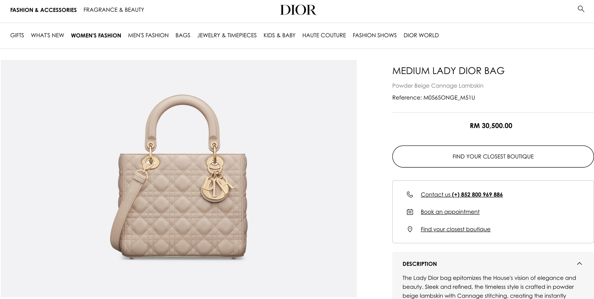The width and height of the screenshot is (594, 299).
Task: Click Find Your Closest Boutique button
Action: click(x=493, y=156)
